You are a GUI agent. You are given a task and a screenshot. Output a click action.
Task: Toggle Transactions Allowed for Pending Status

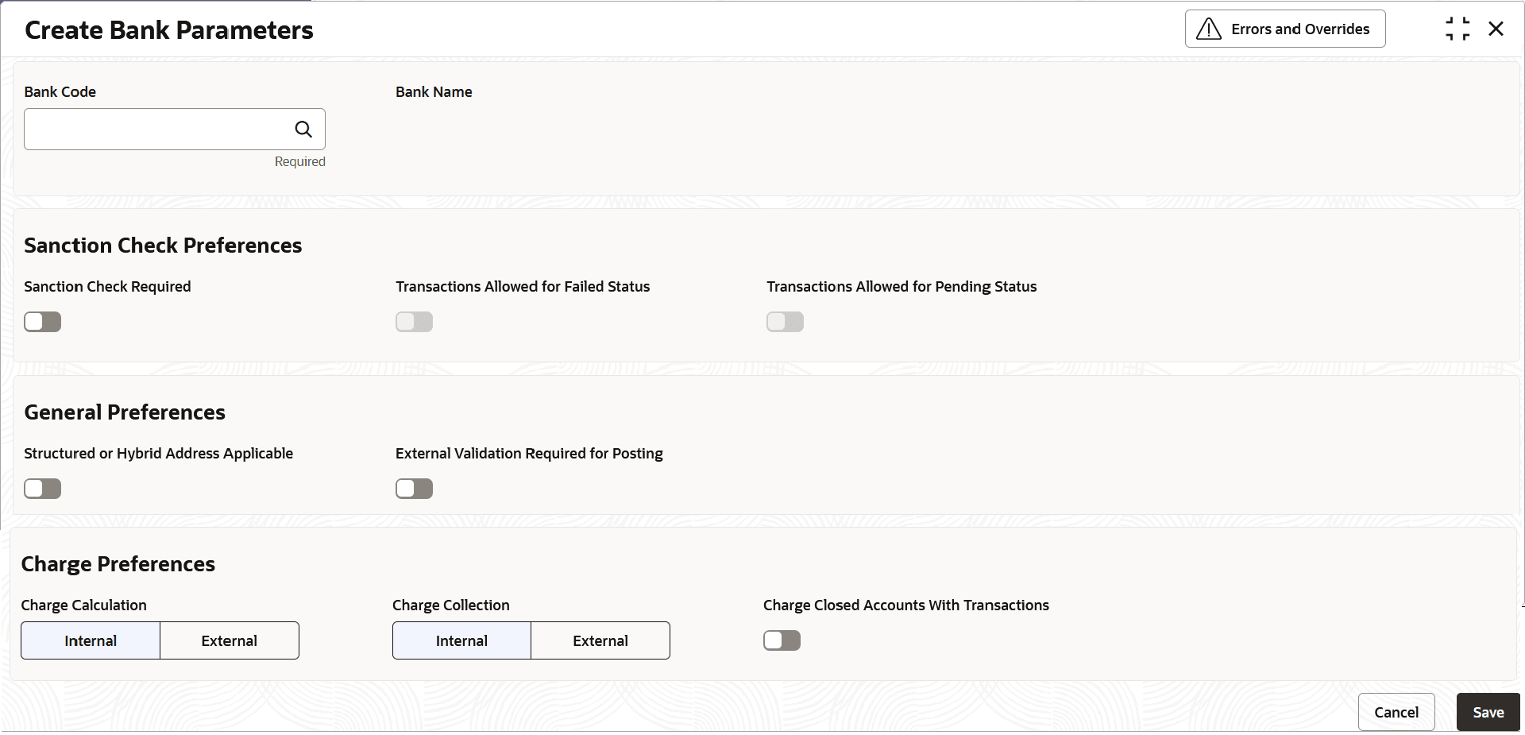[x=786, y=322]
